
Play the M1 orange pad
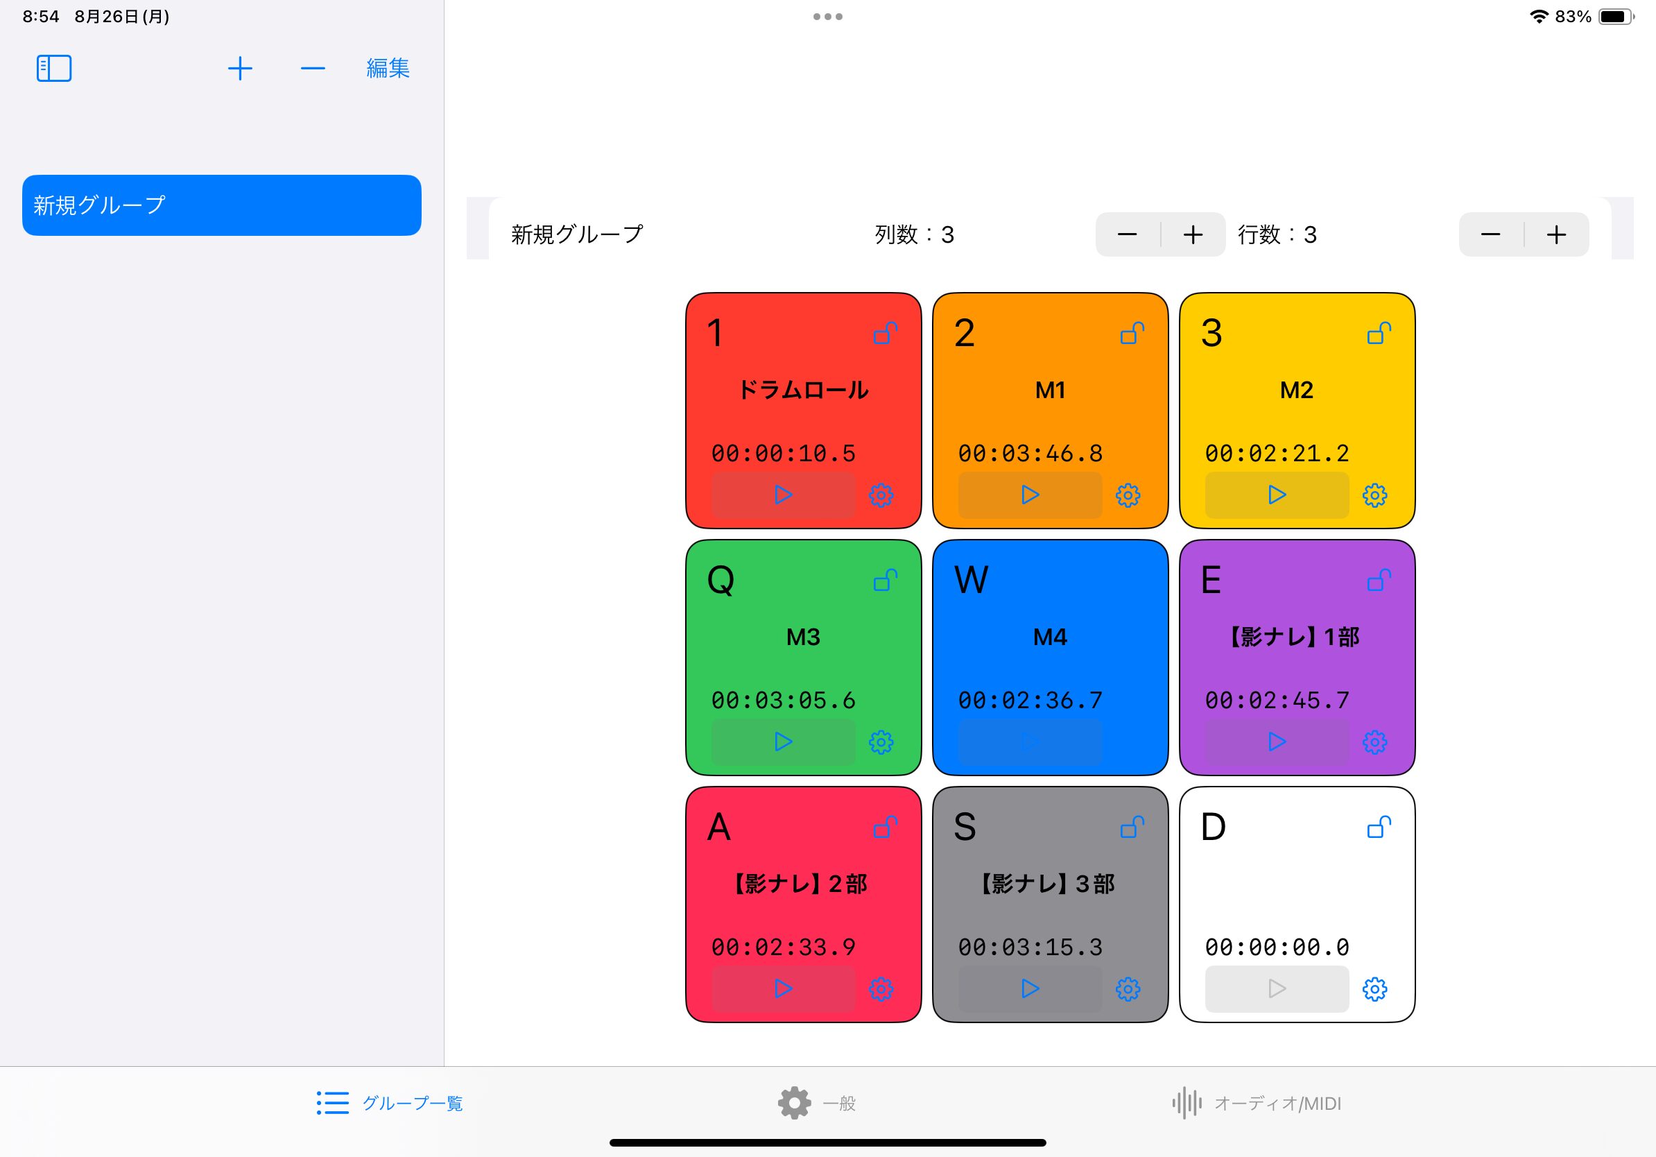(x=1030, y=495)
